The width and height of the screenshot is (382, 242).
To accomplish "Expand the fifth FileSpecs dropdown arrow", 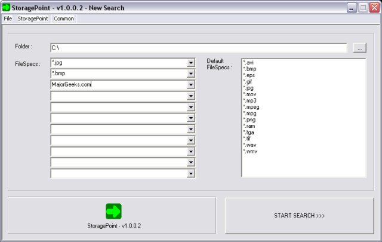I will [x=191, y=107].
